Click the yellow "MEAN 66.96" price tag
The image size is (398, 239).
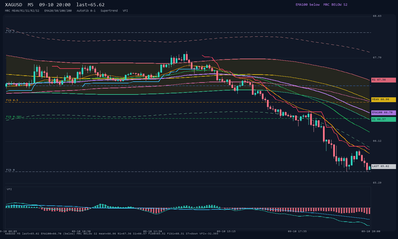[384, 100]
